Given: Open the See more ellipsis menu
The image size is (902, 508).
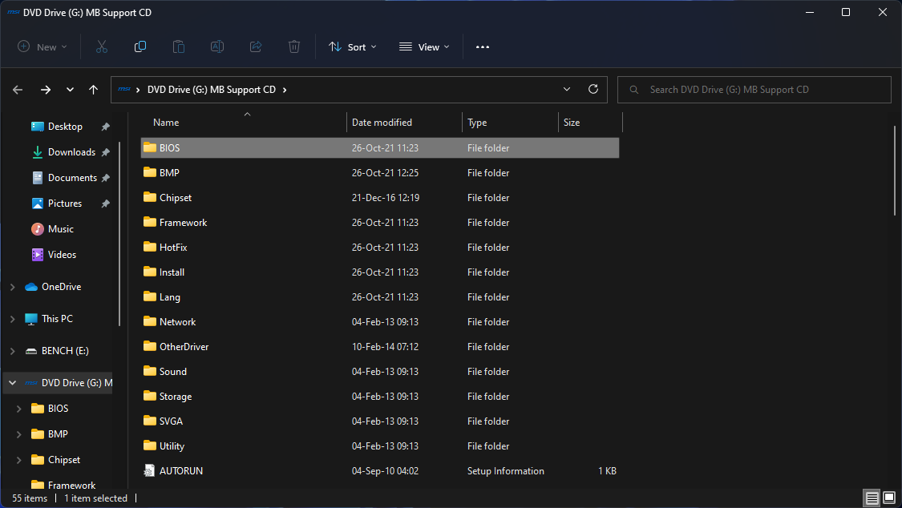Looking at the screenshot, I should pyautogui.click(x=482, y=46).
